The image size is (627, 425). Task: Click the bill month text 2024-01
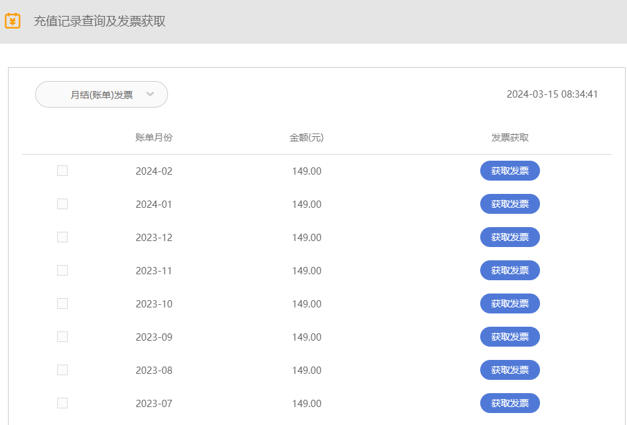tap(154, 205)
